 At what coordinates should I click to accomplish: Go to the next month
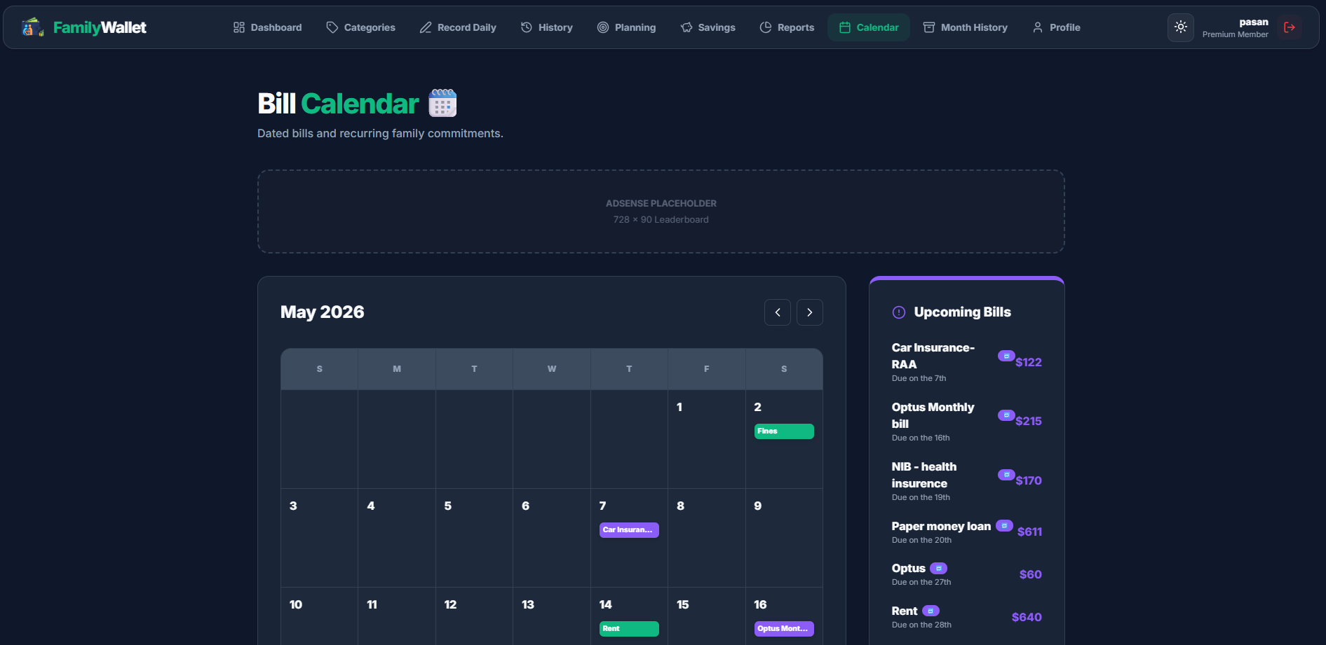810,312
